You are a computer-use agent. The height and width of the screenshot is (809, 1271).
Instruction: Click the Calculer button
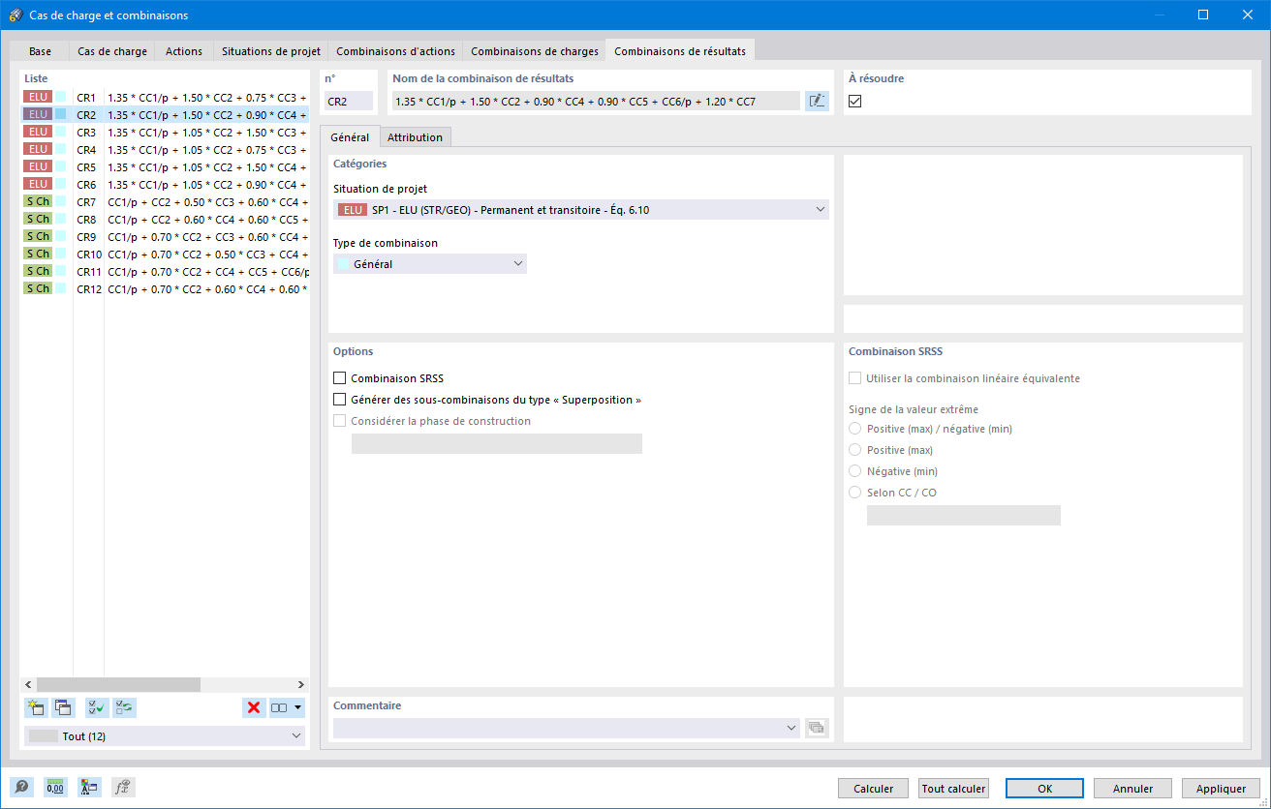pyautogui.click(x=874, y=789)
